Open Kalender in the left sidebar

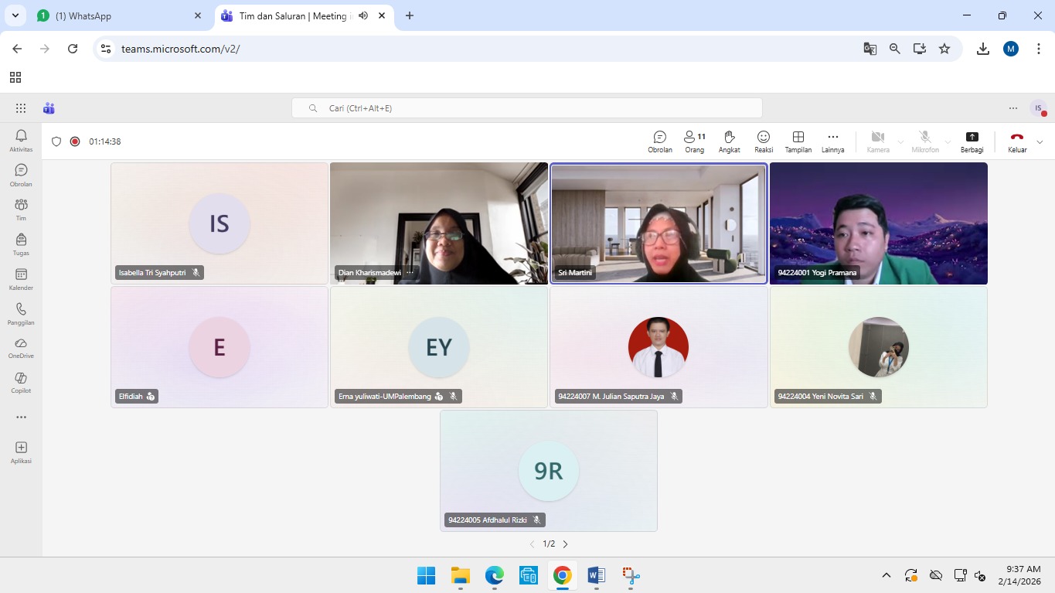pyautogui.click(x=21, y=279)
